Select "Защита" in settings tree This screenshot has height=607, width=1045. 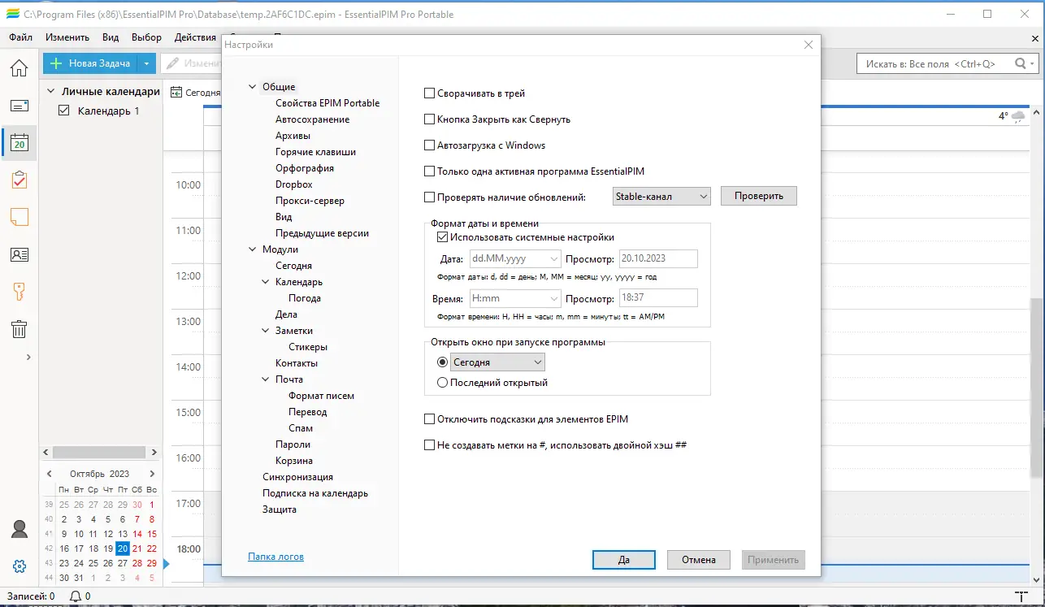click(279, 509)
